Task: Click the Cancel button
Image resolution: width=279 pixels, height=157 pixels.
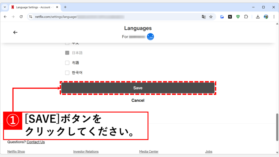Action: tap(138, 100)
